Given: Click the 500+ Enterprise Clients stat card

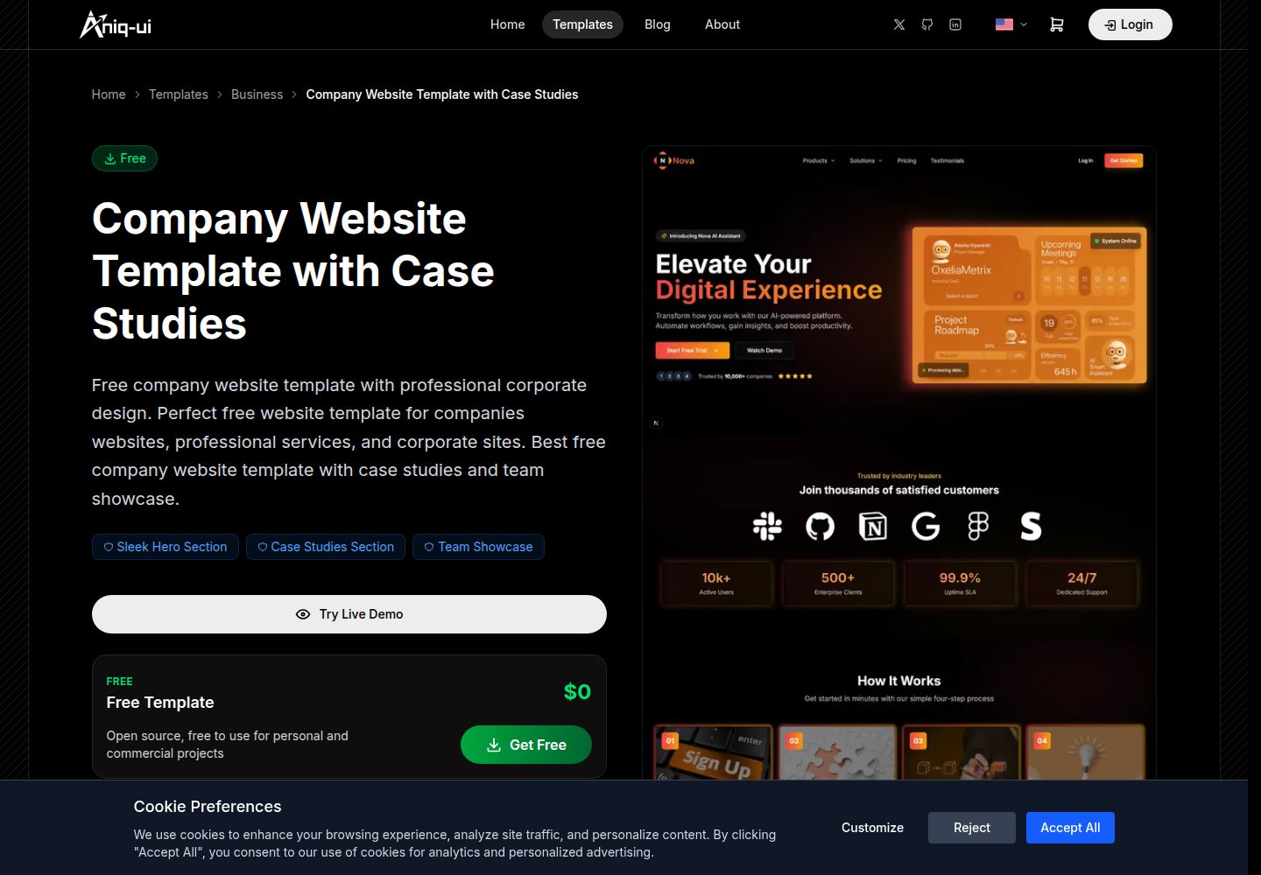Looking at the screenshot, I should (838, 584).
